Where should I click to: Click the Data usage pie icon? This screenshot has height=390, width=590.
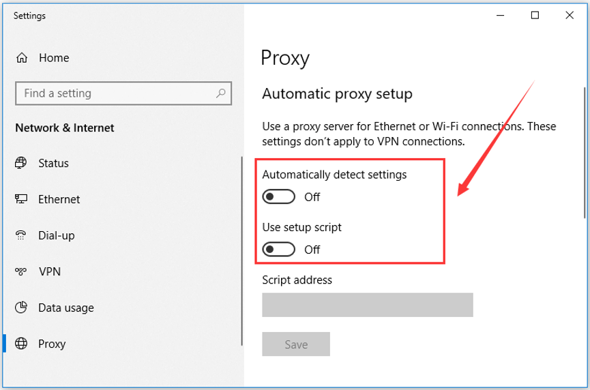coord(21,307)
